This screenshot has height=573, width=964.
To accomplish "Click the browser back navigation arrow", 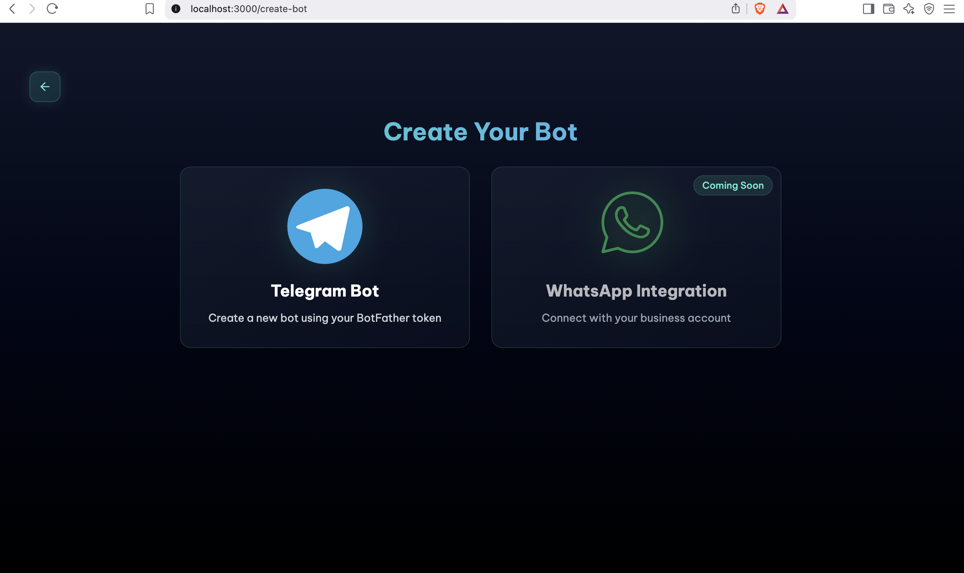I will 12,8.
